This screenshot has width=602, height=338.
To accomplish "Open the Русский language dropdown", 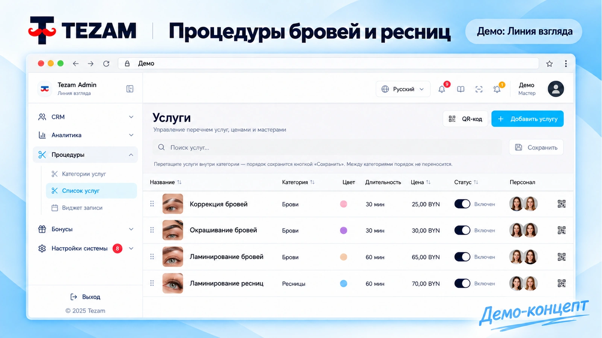I will coord(403,89).
